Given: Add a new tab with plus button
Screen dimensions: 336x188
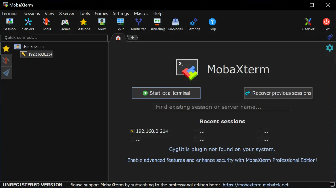Looking at the screenshot, I should point(132,37).
